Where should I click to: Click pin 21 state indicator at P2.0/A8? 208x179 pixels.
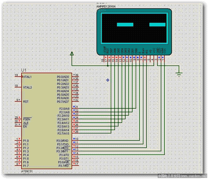coord(74,107)
